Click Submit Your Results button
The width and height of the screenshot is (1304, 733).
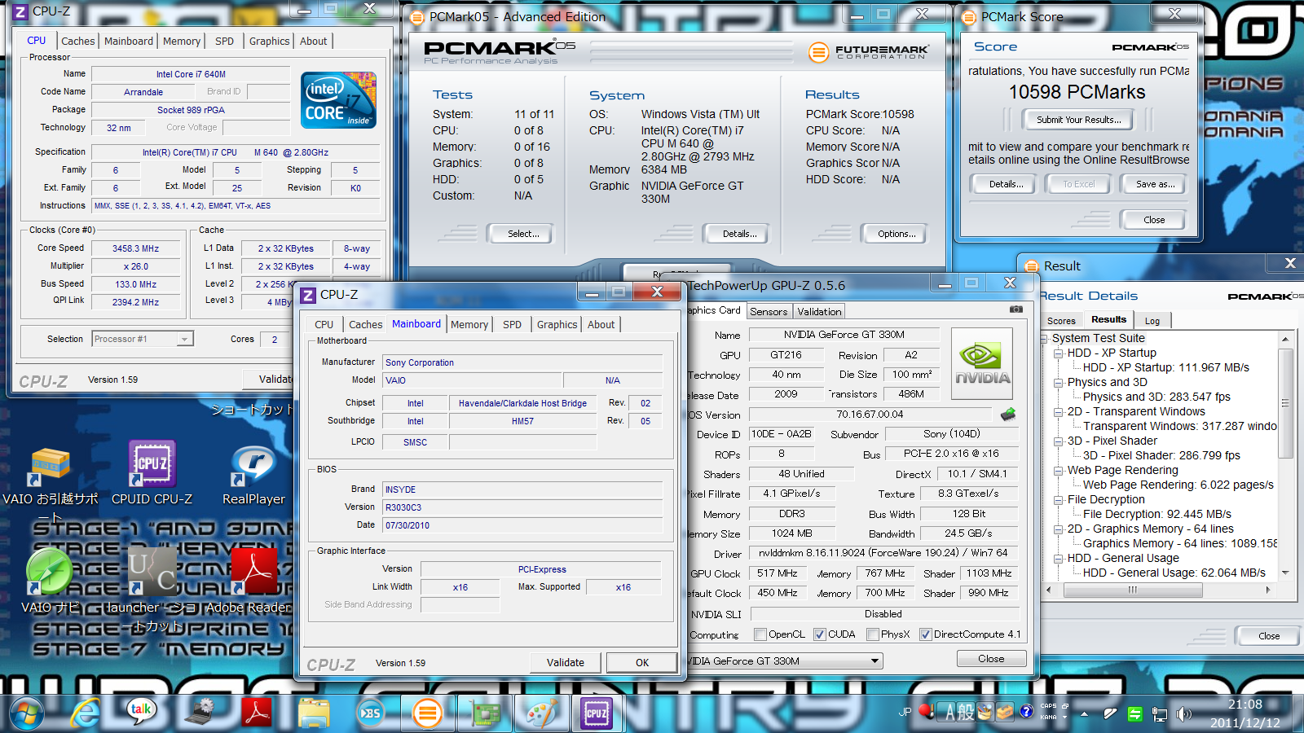(1078, 120)
